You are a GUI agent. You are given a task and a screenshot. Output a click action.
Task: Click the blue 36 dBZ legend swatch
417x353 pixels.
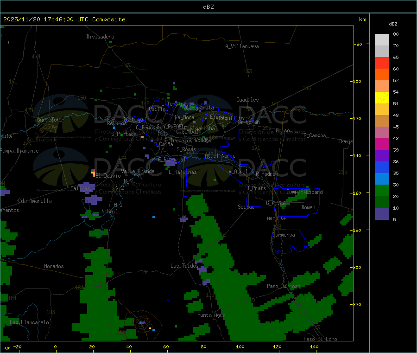(x=382, y=167)
